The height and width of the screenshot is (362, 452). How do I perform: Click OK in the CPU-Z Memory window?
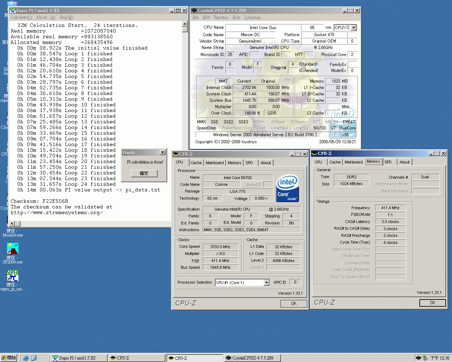coord(432,303)
